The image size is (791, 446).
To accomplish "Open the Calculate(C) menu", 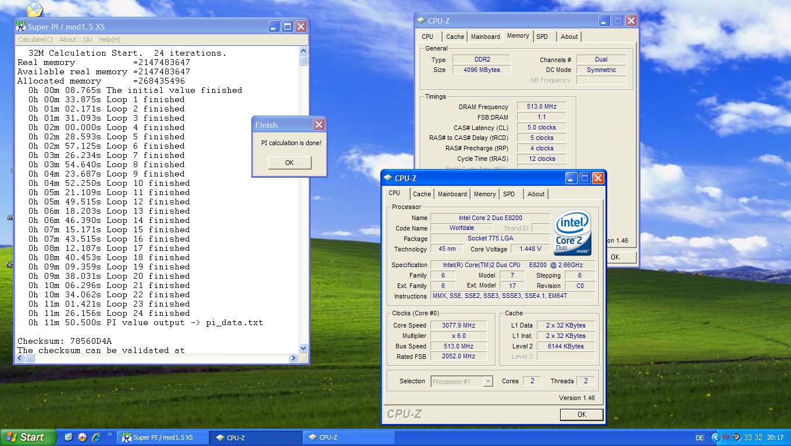I will coord(35,39).
